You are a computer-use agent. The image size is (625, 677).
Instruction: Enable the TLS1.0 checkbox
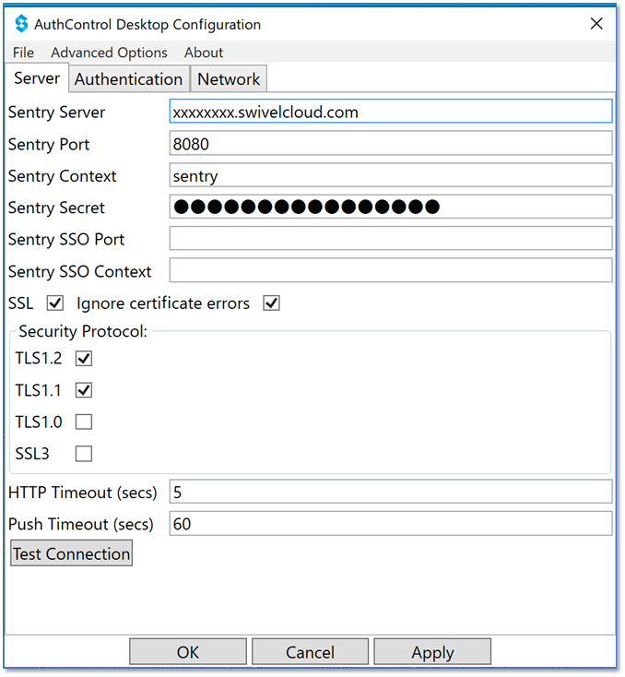[x=84, y=422]
